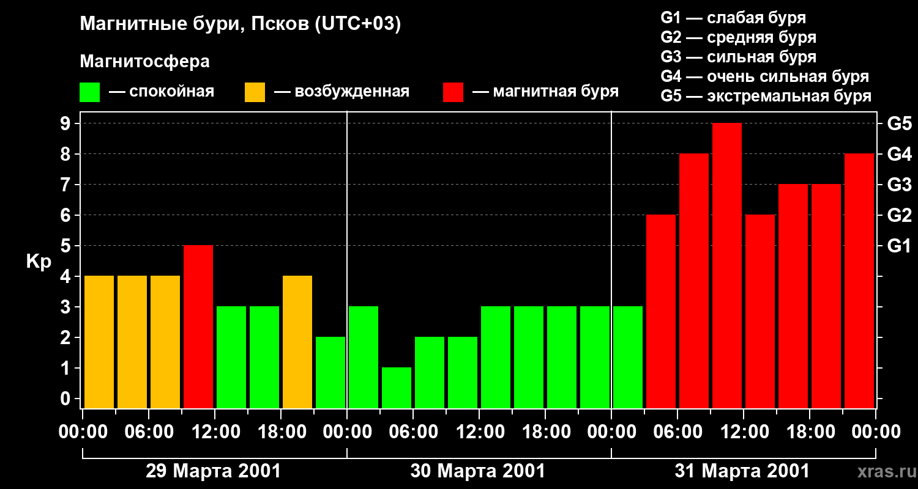
Task: Click the '2' label on the Kp axis
Action: pyautogui.click(x=67, y=337)
